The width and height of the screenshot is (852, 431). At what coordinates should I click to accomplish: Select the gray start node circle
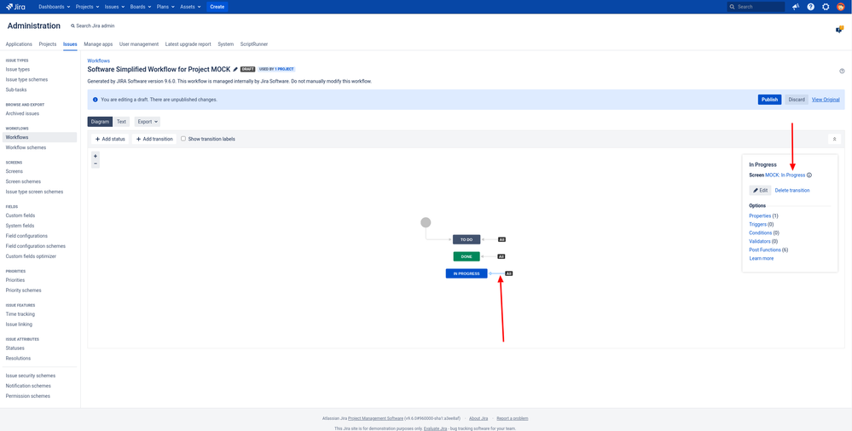pyautogui.click(x=426, y=222)
